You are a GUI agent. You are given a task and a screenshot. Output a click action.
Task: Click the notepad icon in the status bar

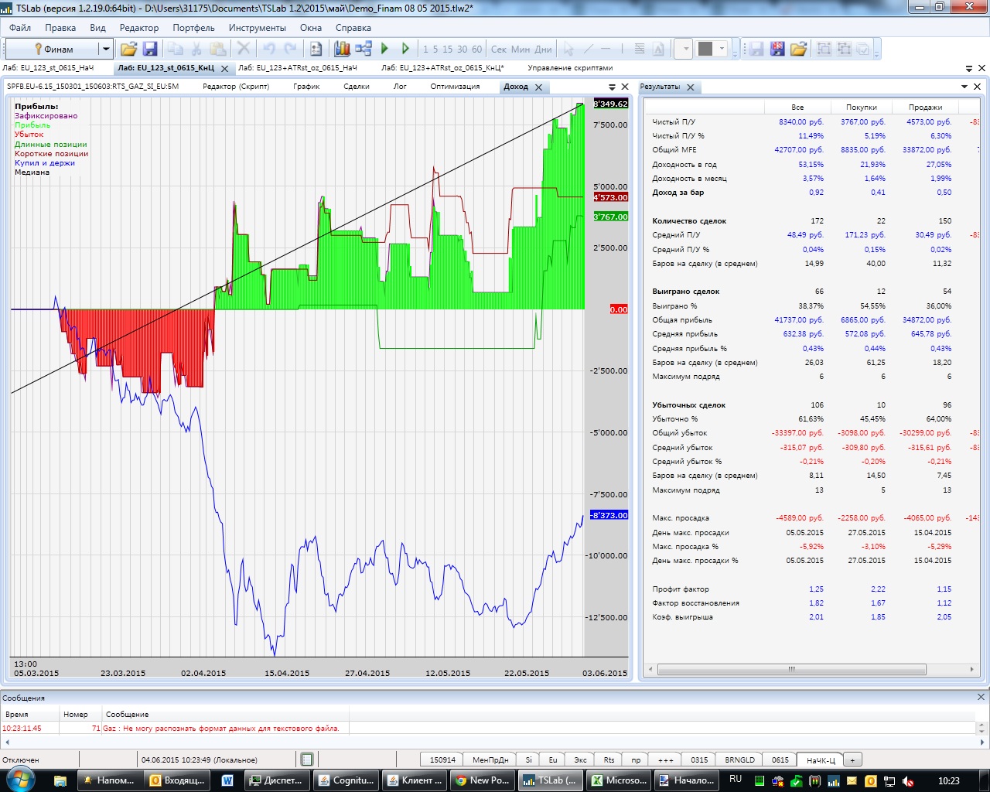click(x=307, y=760)
